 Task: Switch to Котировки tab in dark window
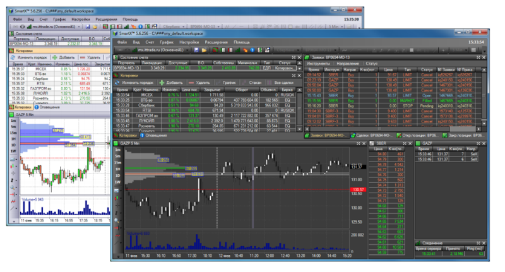point(126,136)
